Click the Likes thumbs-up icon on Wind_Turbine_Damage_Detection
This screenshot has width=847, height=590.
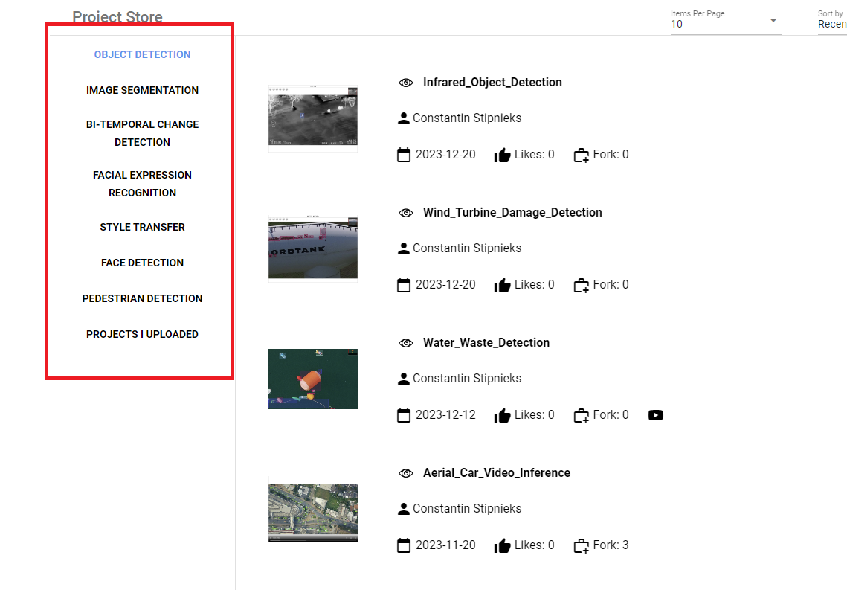click(x=503, y=284)
